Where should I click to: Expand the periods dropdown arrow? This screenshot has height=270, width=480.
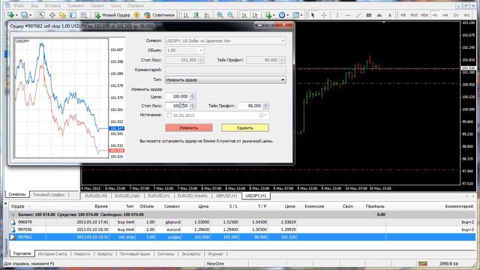click(287, 15)
